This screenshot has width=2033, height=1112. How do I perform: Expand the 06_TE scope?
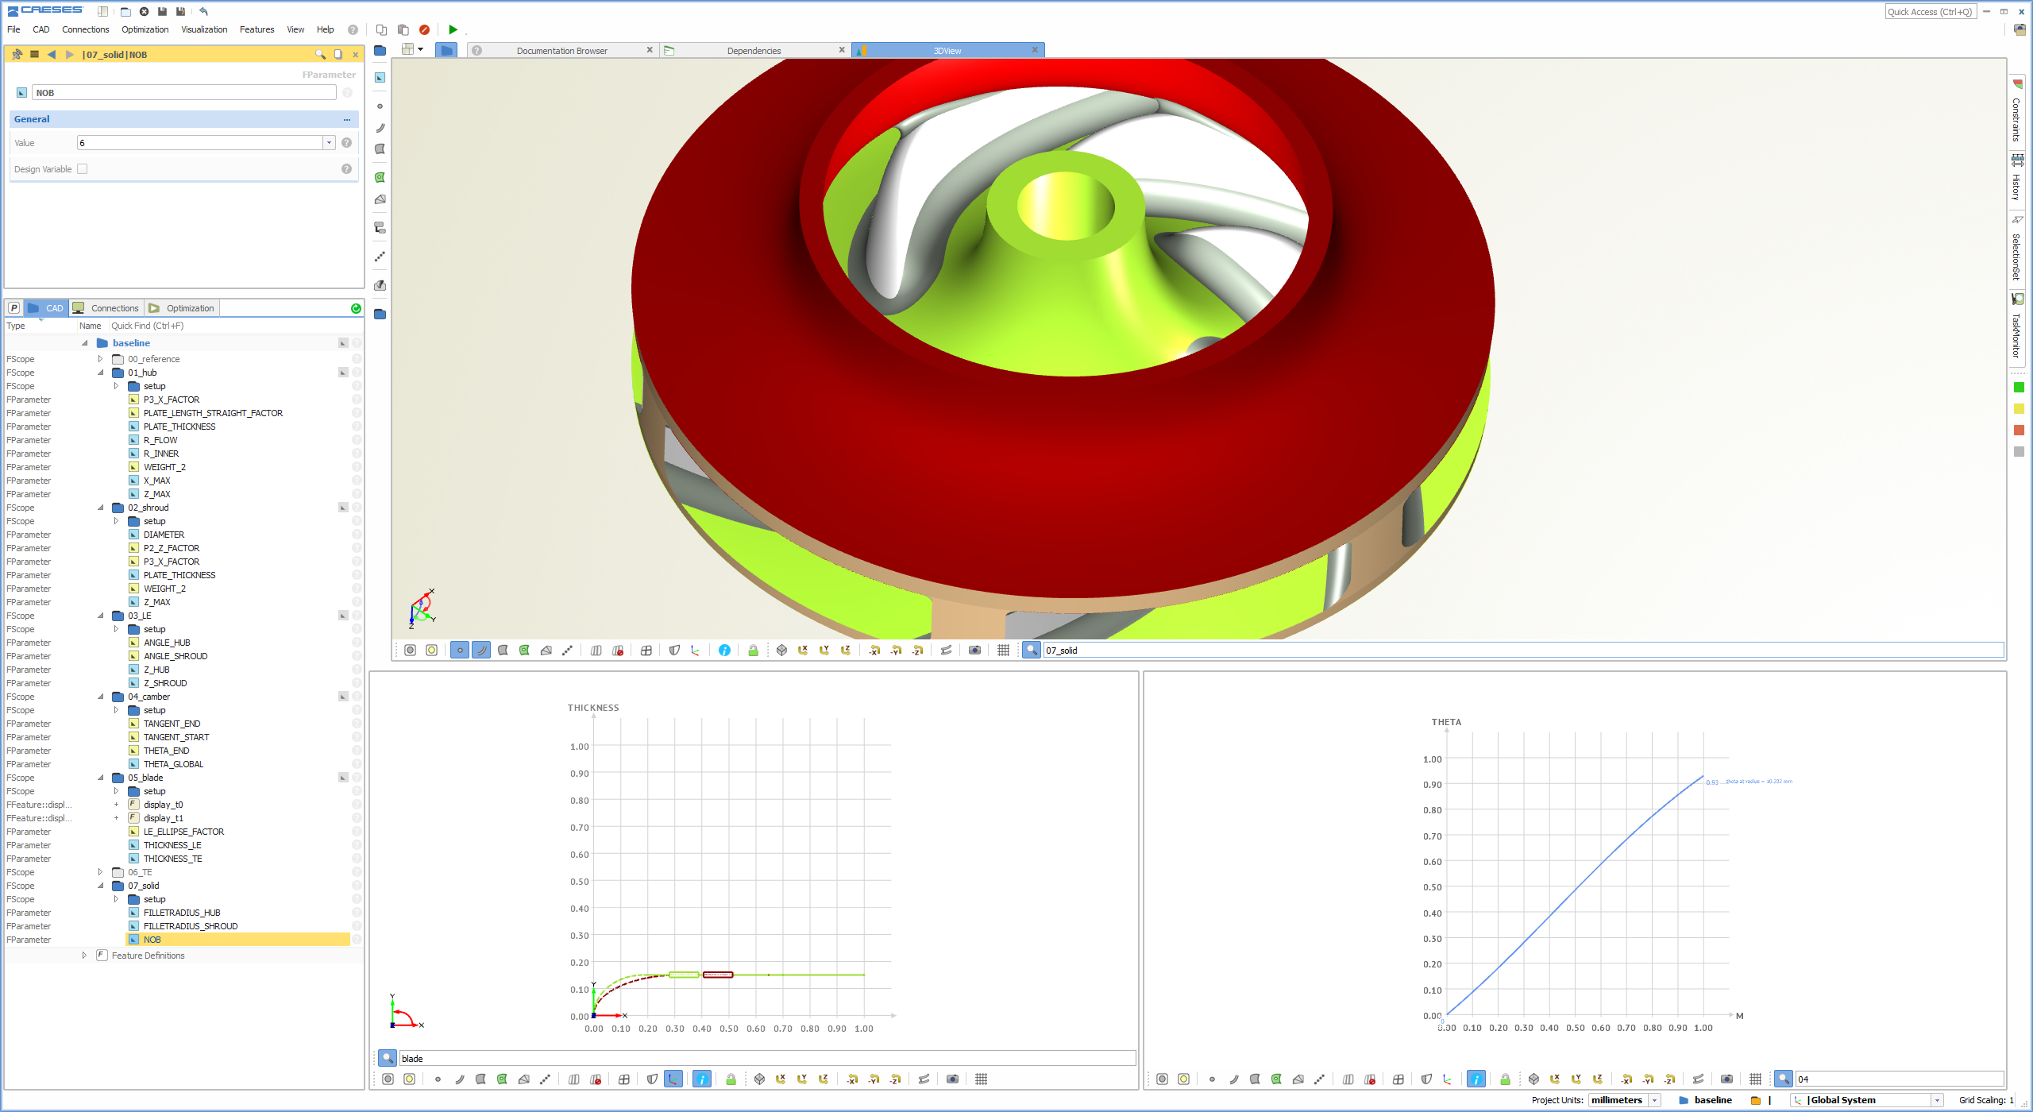coord(100,872)
